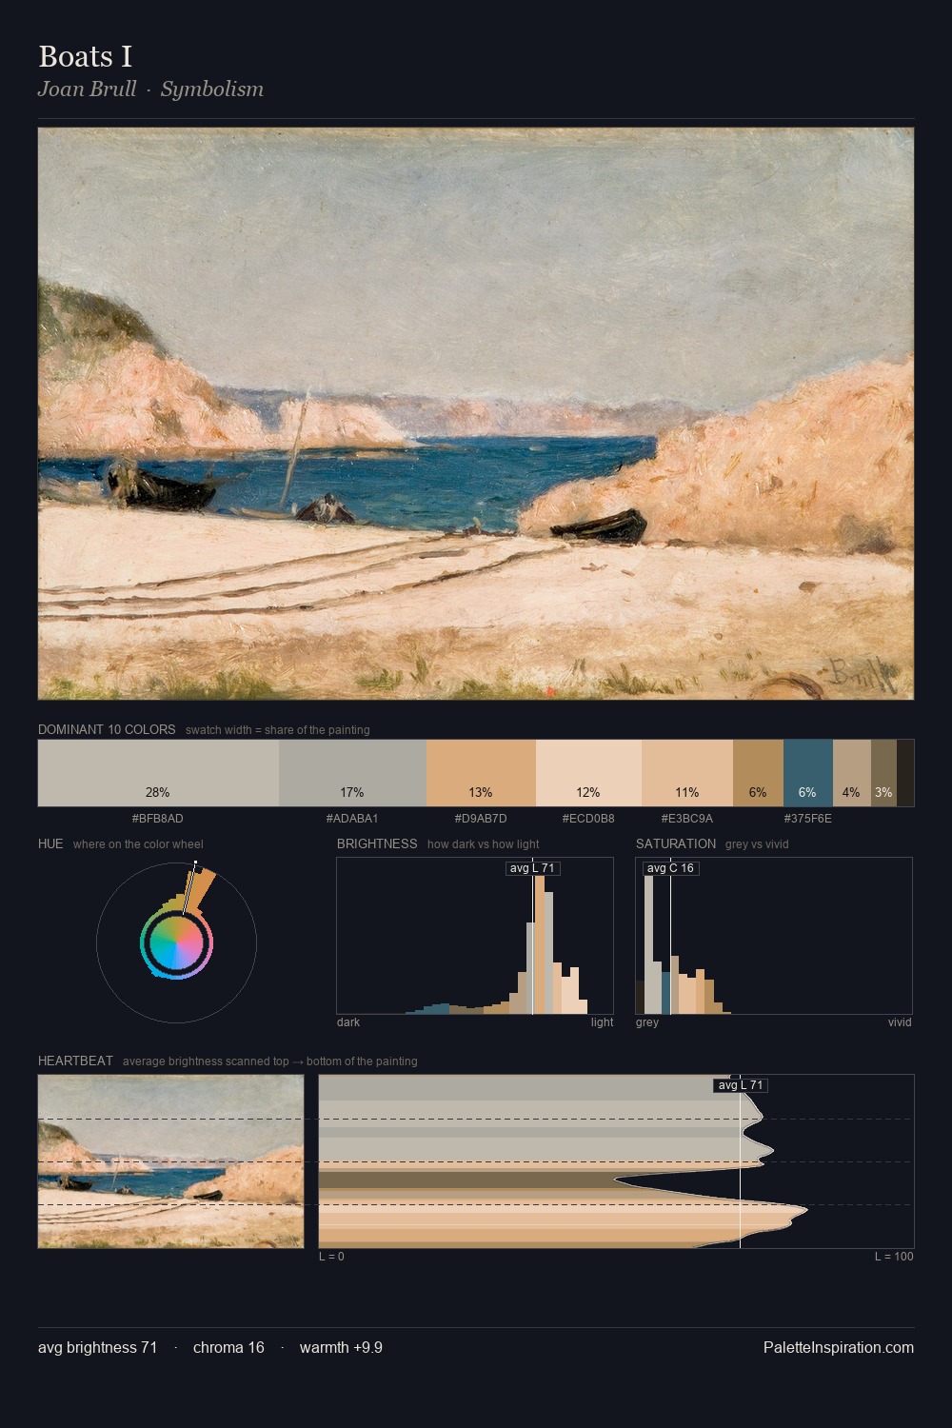Screen dimensions: 952x1428
Task: Click the 'HUE' section heading
Action: [x=50, y=843]
